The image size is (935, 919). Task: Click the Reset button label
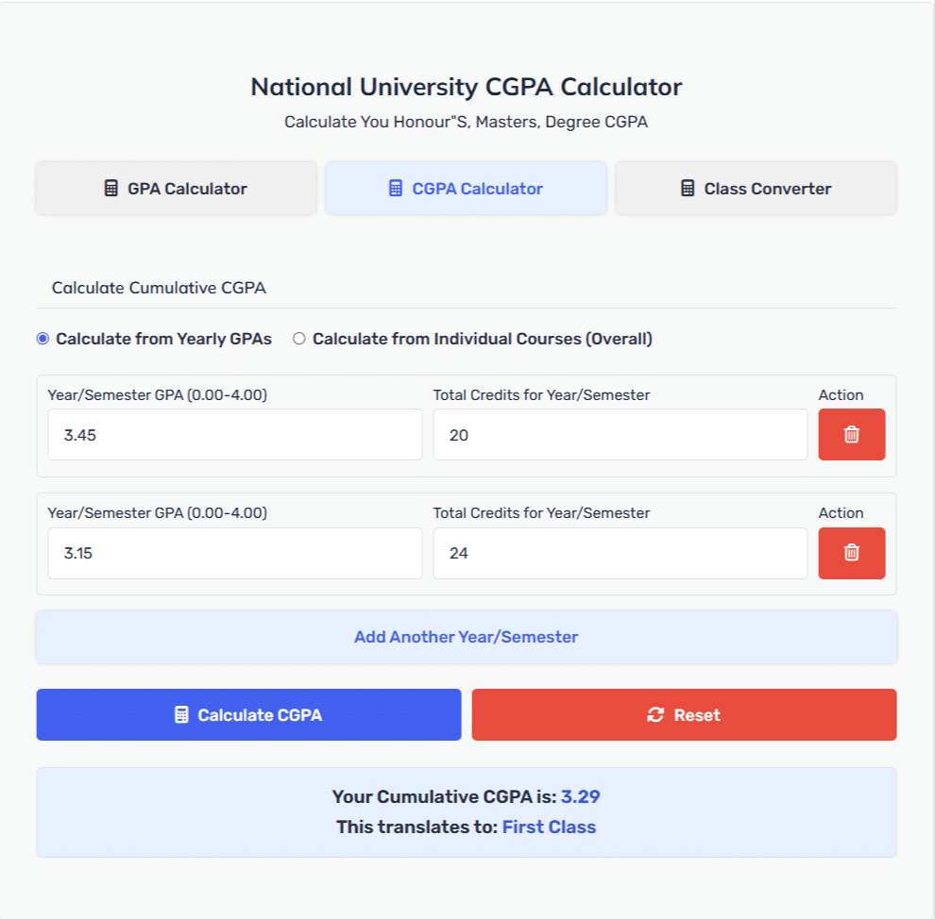pos(697,715)
